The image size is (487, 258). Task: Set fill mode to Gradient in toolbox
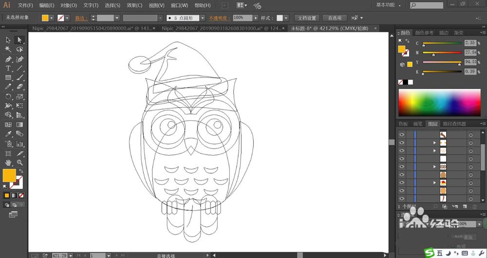14,196
